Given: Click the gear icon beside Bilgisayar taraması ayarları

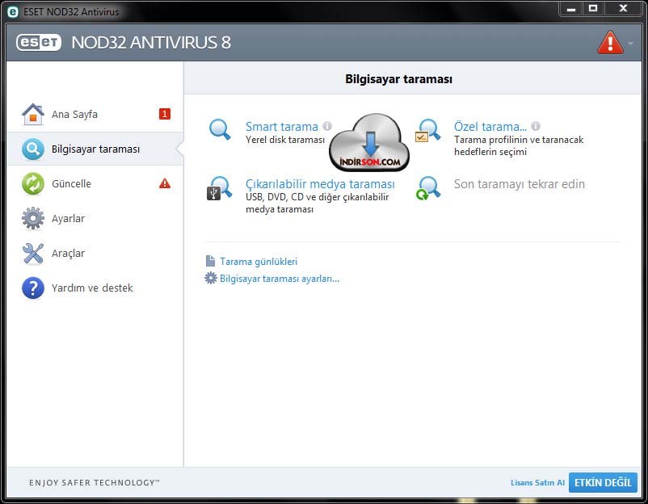Looking at the screenshot, I should click(x=211, y=278).
